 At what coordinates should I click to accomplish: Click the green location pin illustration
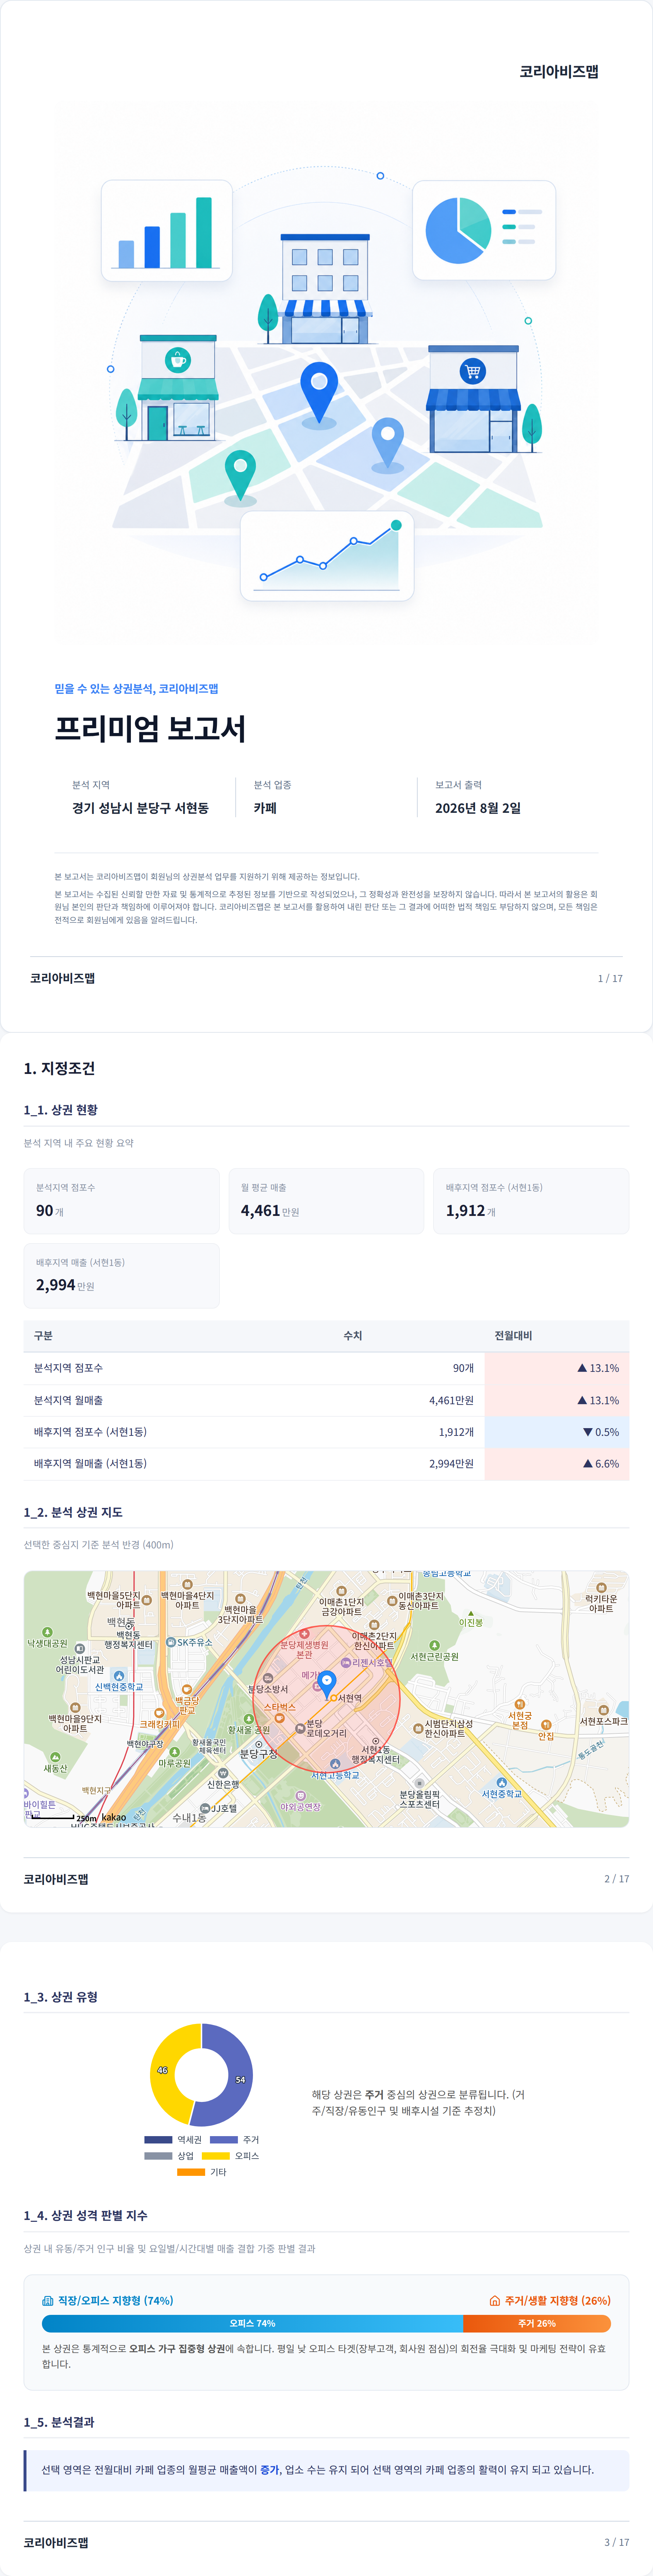pyautogui.click(x=240, y=476)
